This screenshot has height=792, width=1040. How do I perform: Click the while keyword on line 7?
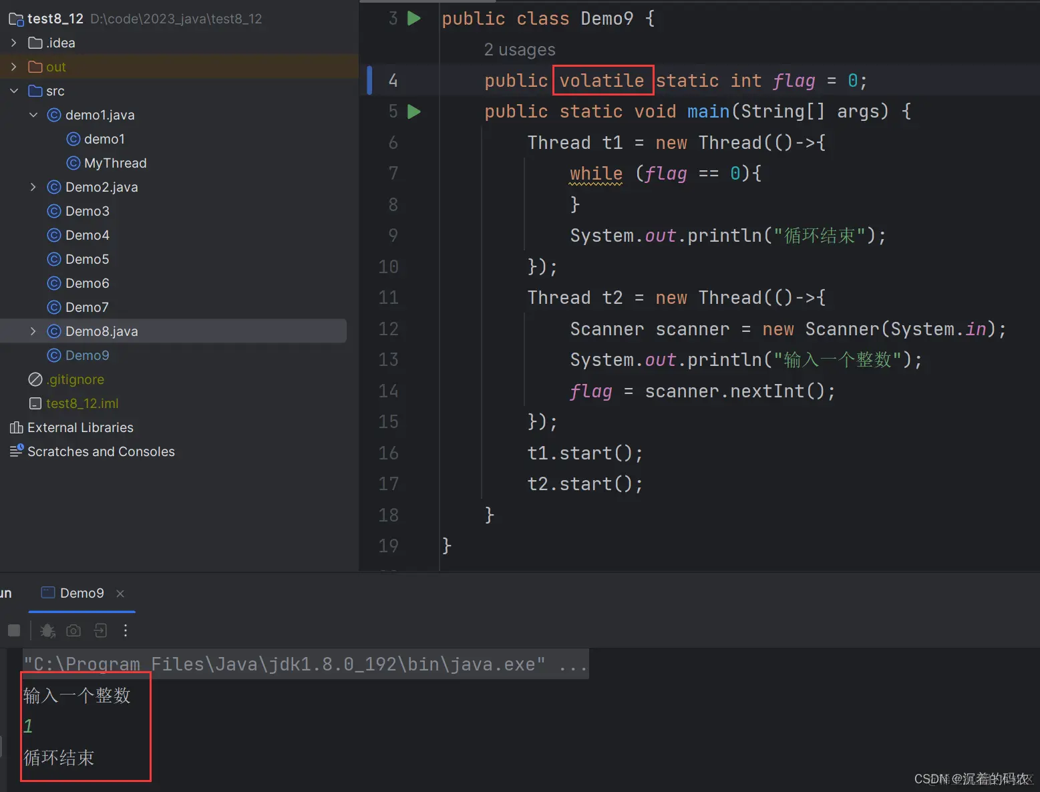[596, 174]
